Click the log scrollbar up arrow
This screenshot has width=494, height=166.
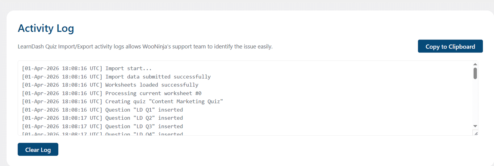[x=475, y=64]
